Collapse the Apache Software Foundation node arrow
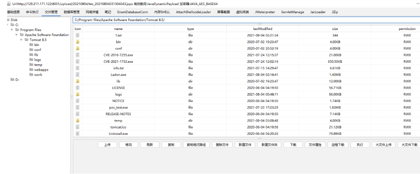 tap(17, 35)
